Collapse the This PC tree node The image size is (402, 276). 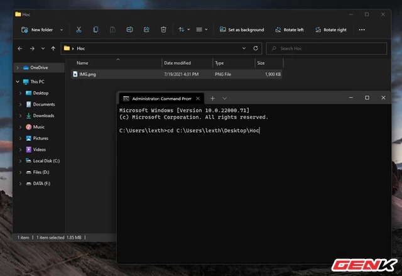pyautogui.click(x=17, y=82)
